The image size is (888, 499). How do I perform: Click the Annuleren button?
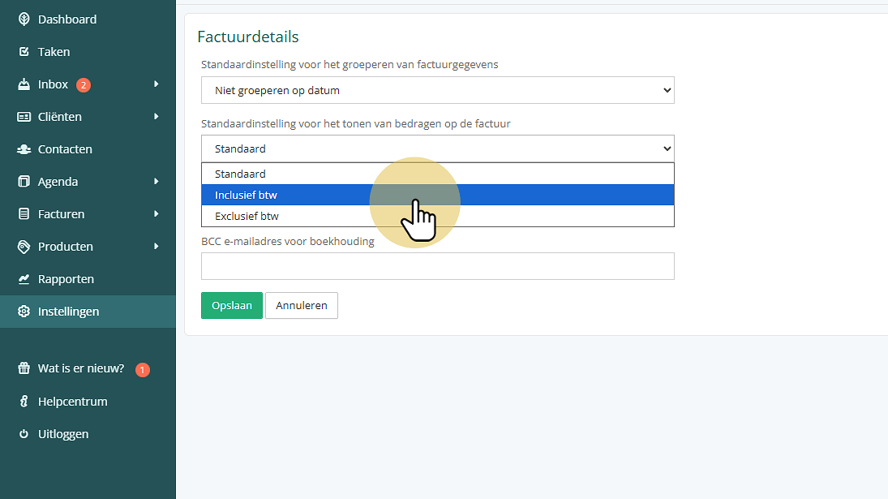[302, 305]
